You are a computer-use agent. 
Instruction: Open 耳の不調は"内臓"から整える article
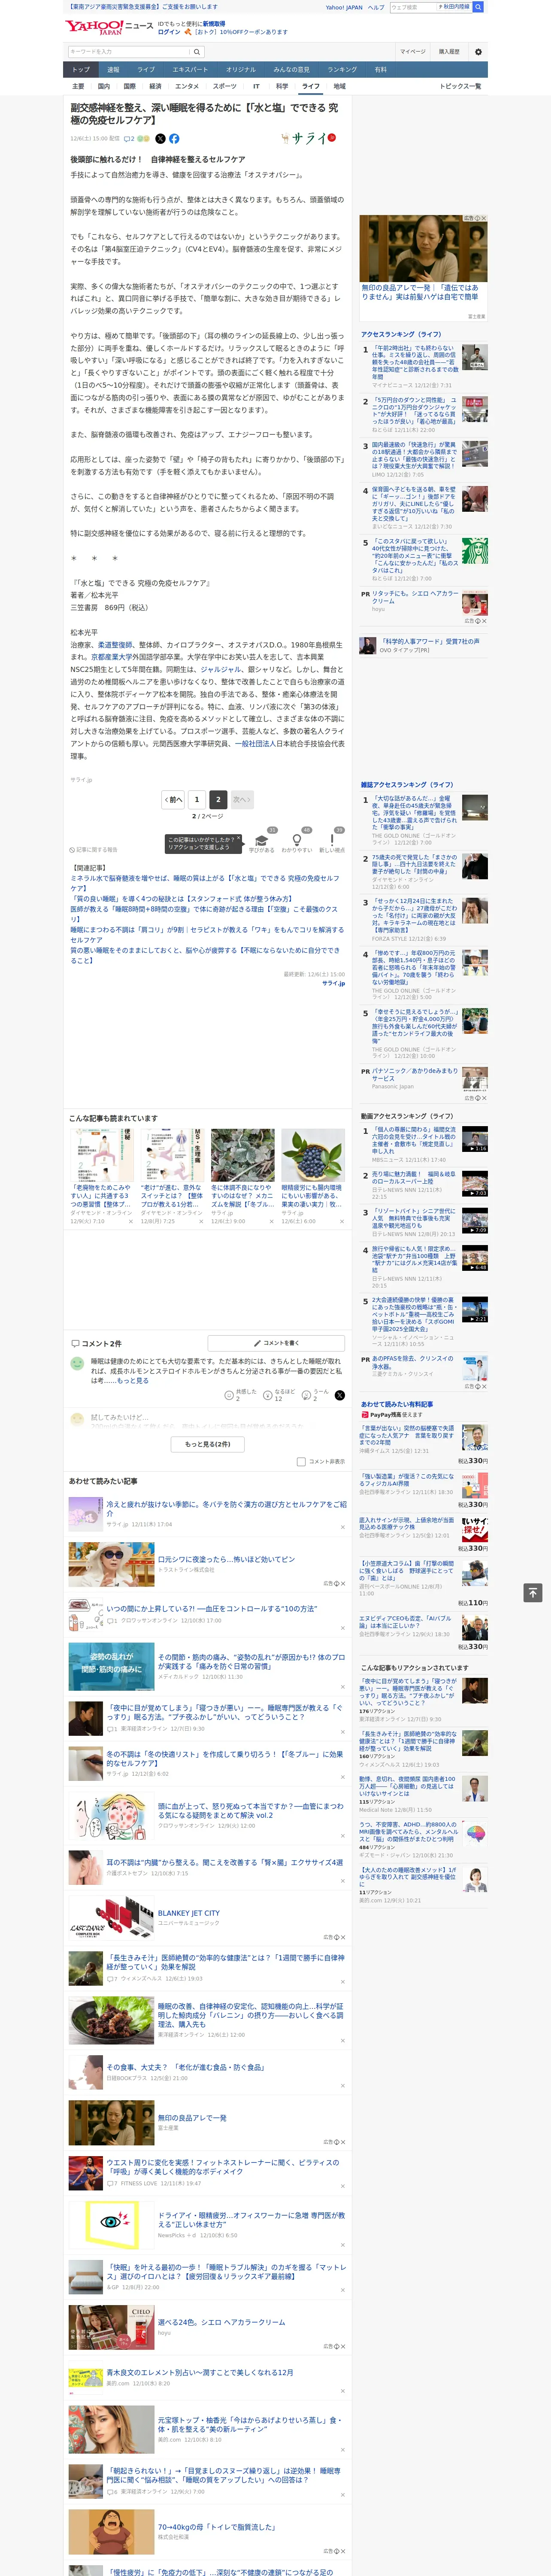(224, 1862)
